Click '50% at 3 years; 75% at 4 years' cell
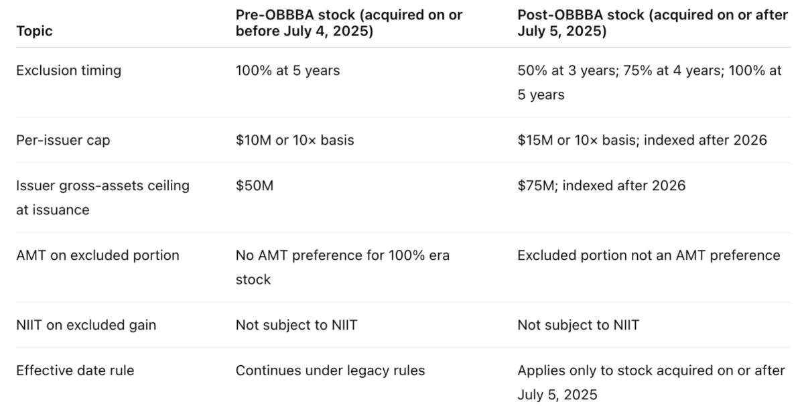The height and width of the screenshot is (406, 804). (x=649, y=82)
